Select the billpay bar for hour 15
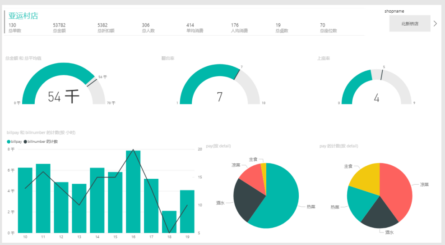The image size is (445, 245). 115,202
